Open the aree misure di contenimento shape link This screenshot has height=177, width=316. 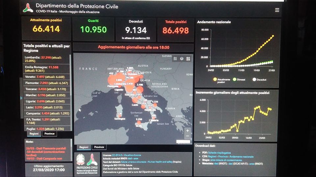click(x=226, y=160)
